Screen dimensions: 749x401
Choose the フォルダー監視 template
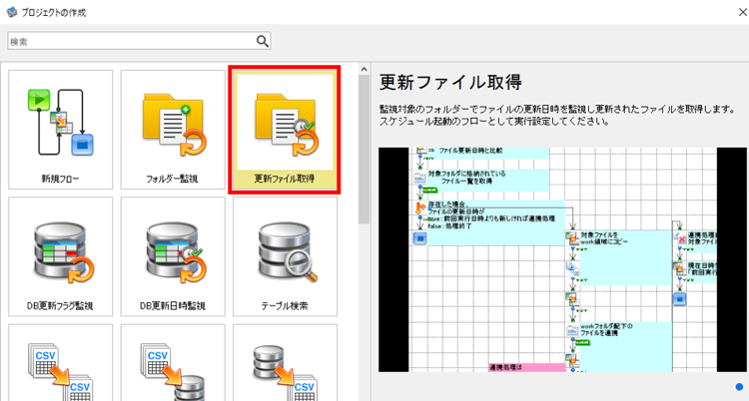coord(173,130)
